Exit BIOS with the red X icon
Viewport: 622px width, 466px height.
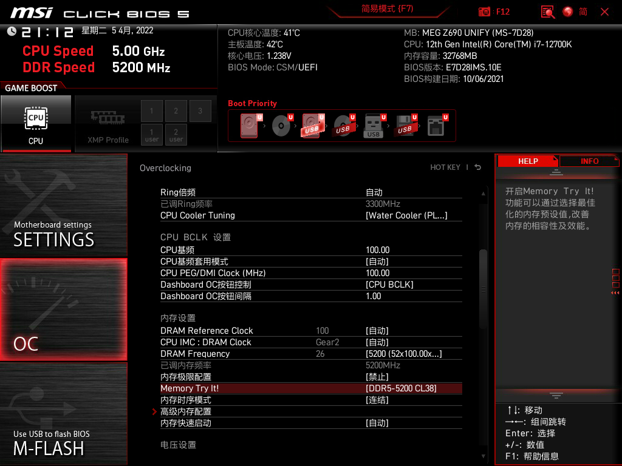pos(604,12)
